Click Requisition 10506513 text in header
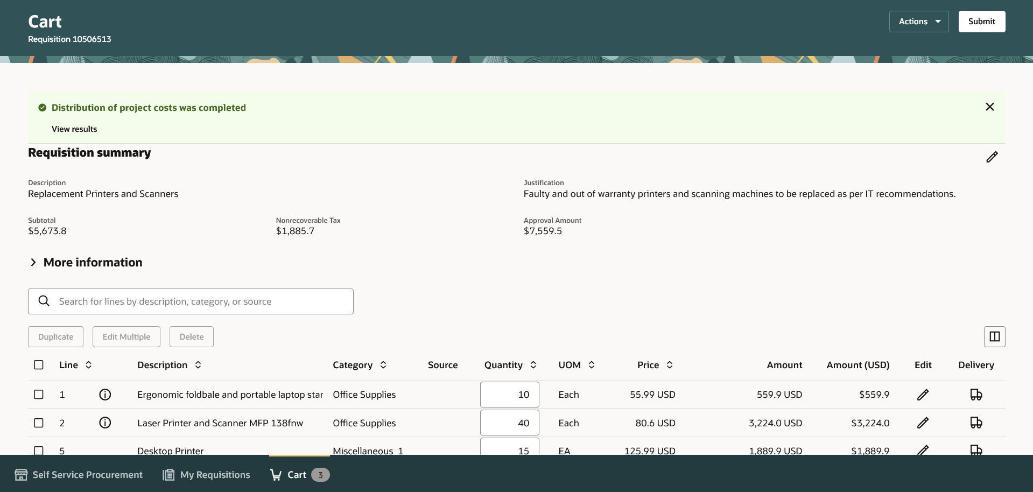Viewport: 1033px width, 492px height. point(69,39)
